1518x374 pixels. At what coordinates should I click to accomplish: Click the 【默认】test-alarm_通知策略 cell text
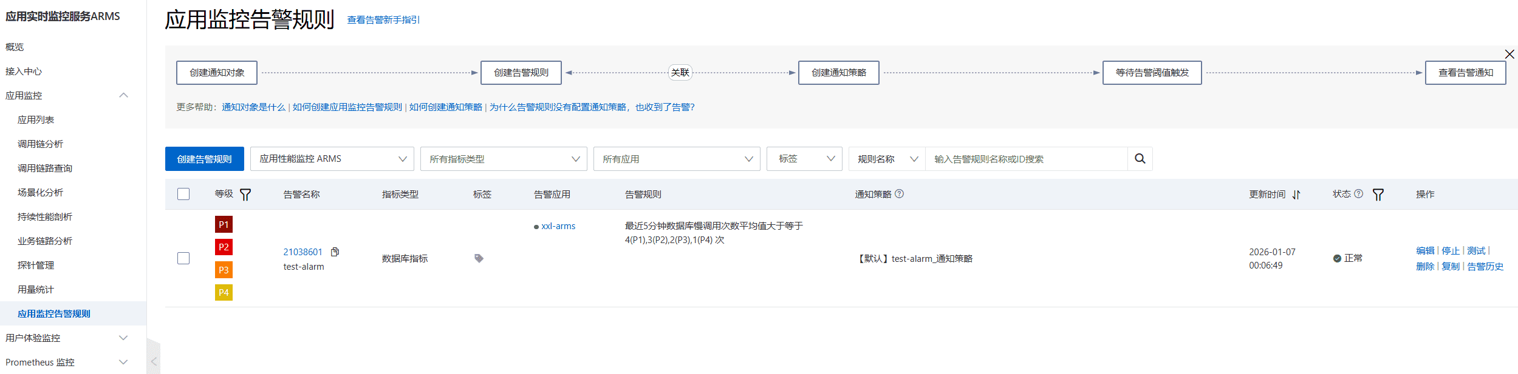click(914, 259)
